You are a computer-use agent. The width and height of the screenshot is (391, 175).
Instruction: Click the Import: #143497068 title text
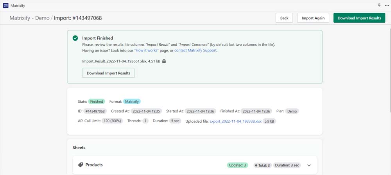tap(78, 18)
